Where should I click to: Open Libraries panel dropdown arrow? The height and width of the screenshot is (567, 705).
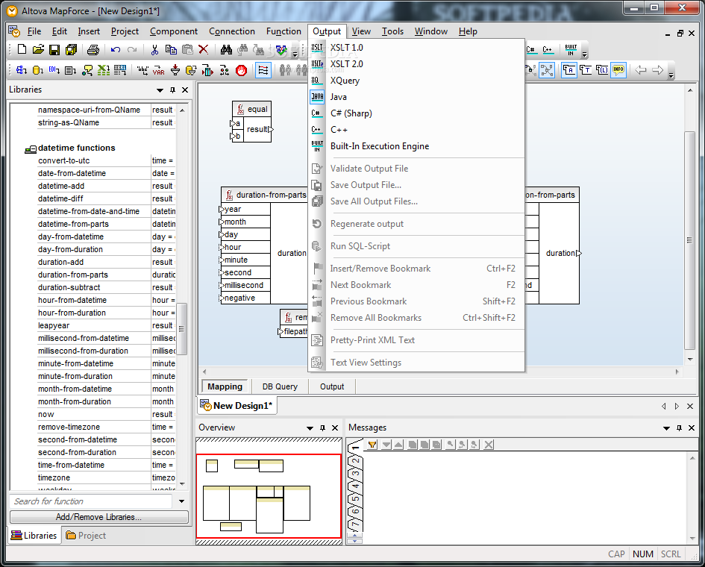tap(160, 90)
